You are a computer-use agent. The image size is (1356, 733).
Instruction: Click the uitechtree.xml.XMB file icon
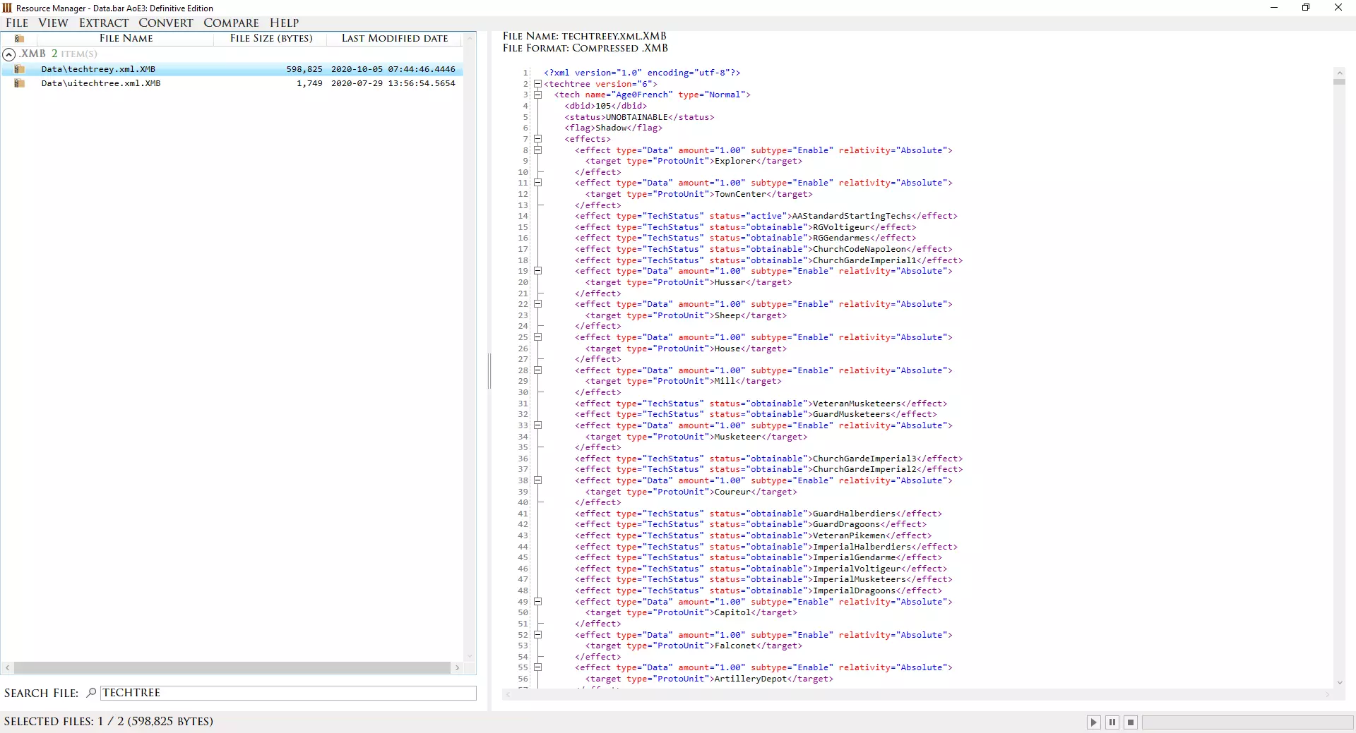point(20,83)
